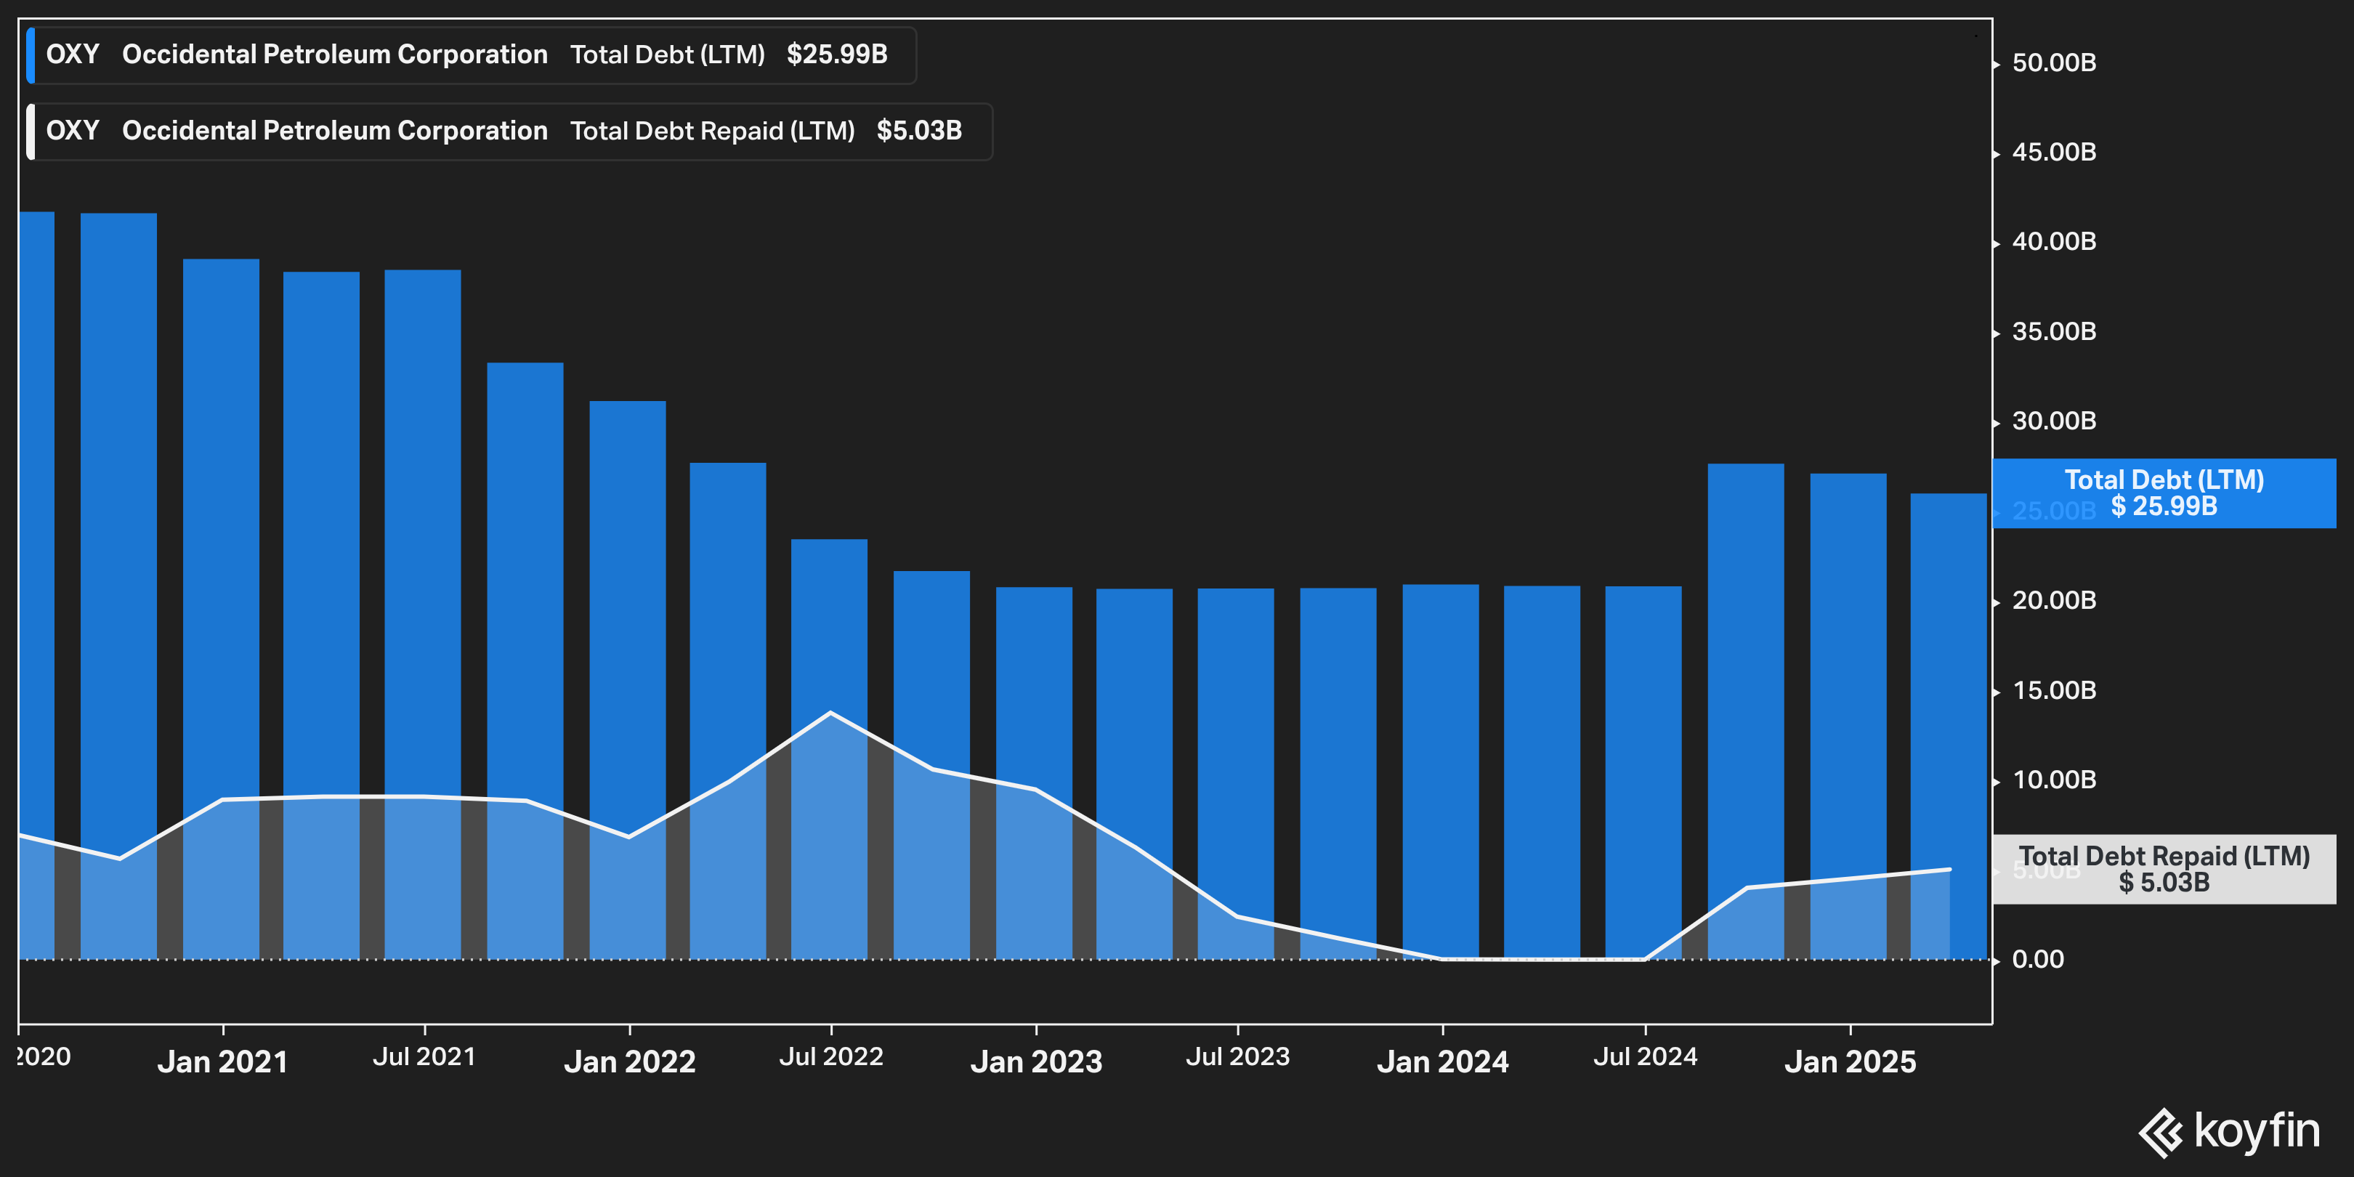The width and height of the screenshot is (2354, 1177).
Task: Click the koyfin logo
Action: 2229,1131
